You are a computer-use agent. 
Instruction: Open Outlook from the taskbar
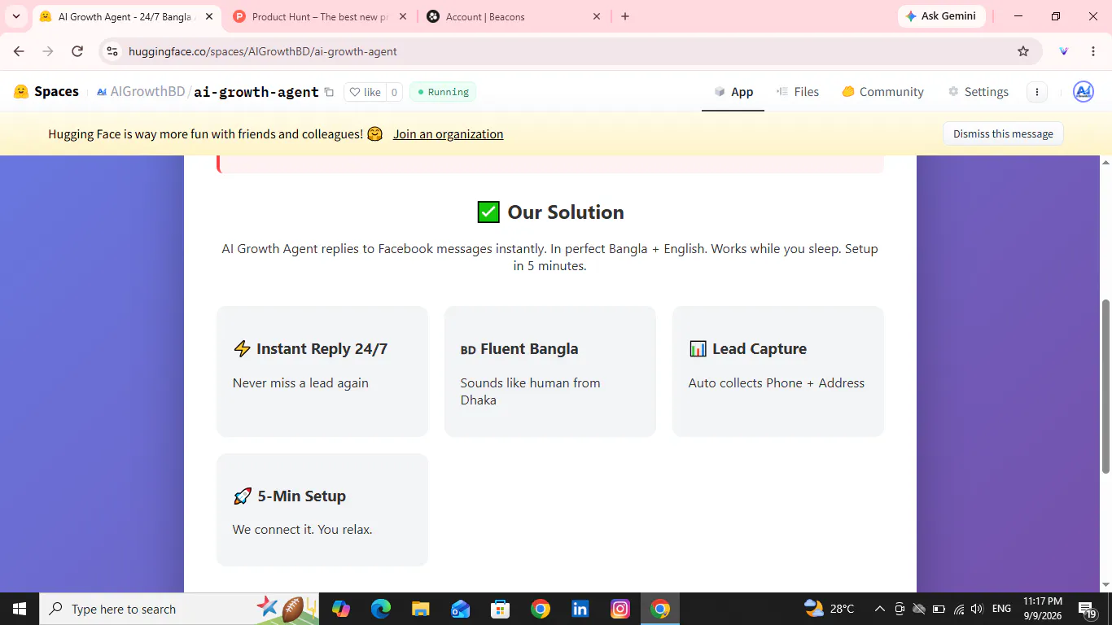coord(460,609)
